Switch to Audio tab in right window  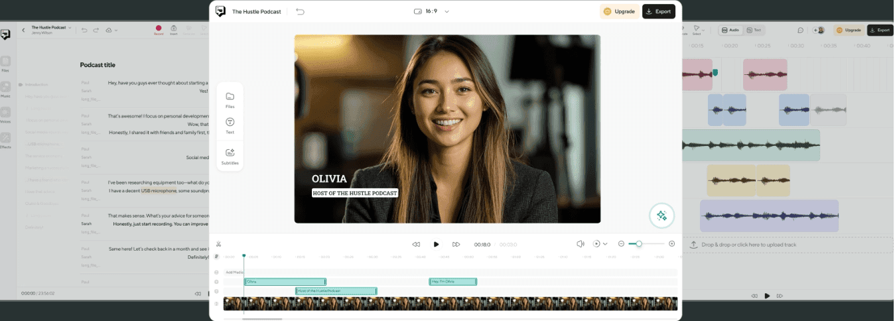730,30
